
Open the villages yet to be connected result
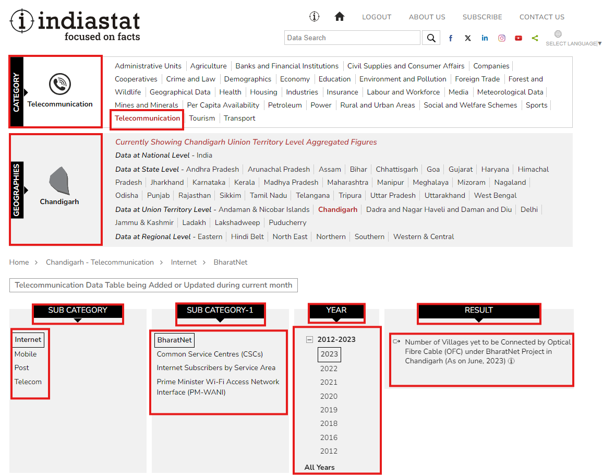487,351
